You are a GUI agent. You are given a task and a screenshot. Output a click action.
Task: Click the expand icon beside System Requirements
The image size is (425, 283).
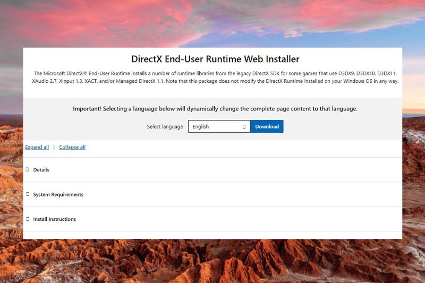coord(28,194)
